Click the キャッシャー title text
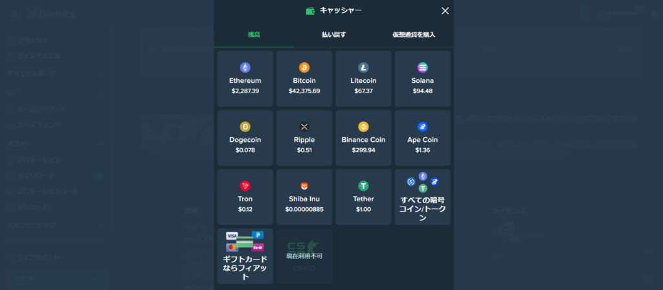This screenshot has height=290, width=663. pyautogui.click(x=341, y=10)
